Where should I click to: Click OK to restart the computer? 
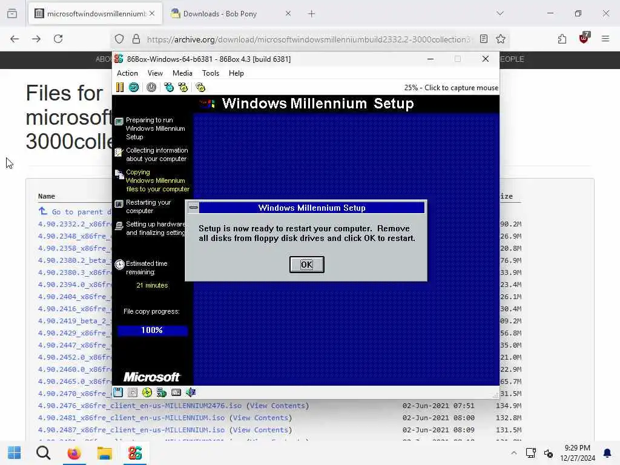pyautogui.click(x=307, y=265)
